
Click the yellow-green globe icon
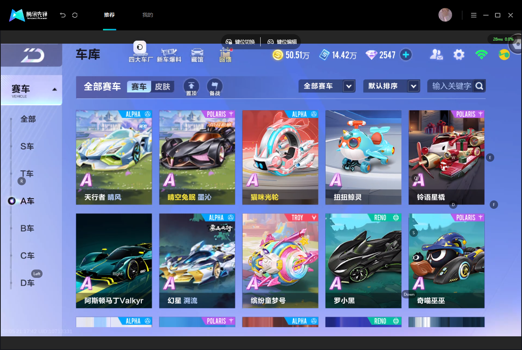coord(504,55)
